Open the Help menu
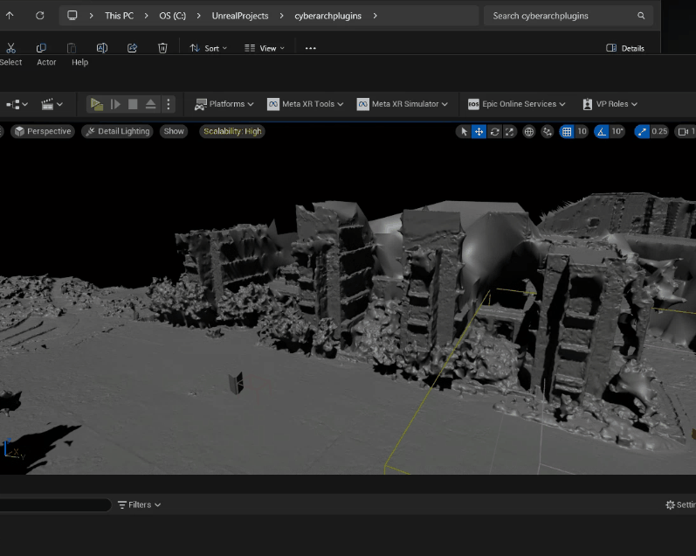 pyautogui.click(x=79, y=62)
